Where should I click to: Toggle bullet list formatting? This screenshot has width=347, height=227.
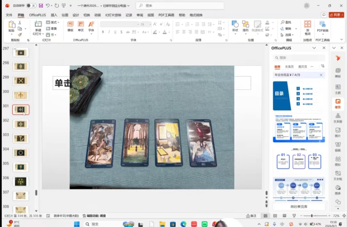177,24
